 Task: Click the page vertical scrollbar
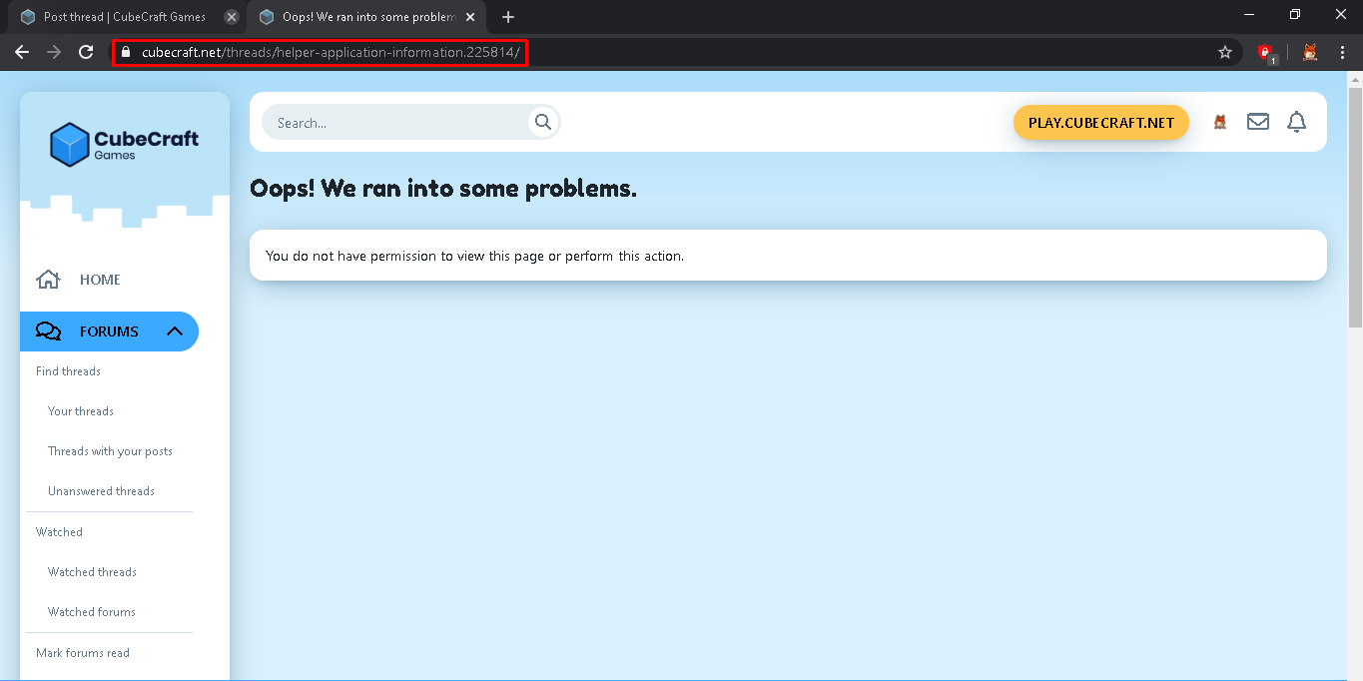[1355, 207]
